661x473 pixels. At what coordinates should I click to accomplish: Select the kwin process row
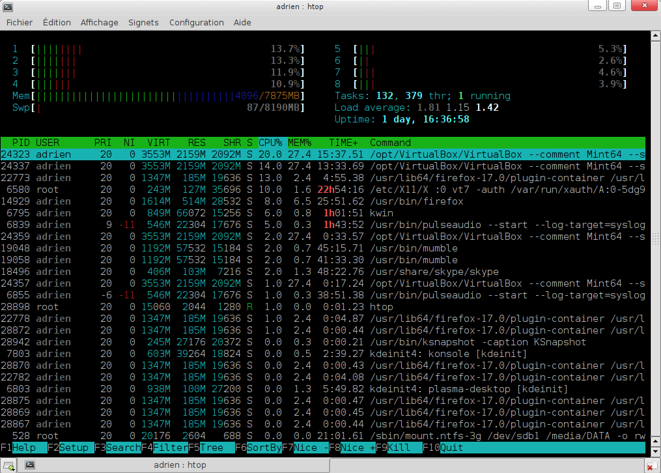(x=323, y=213)
